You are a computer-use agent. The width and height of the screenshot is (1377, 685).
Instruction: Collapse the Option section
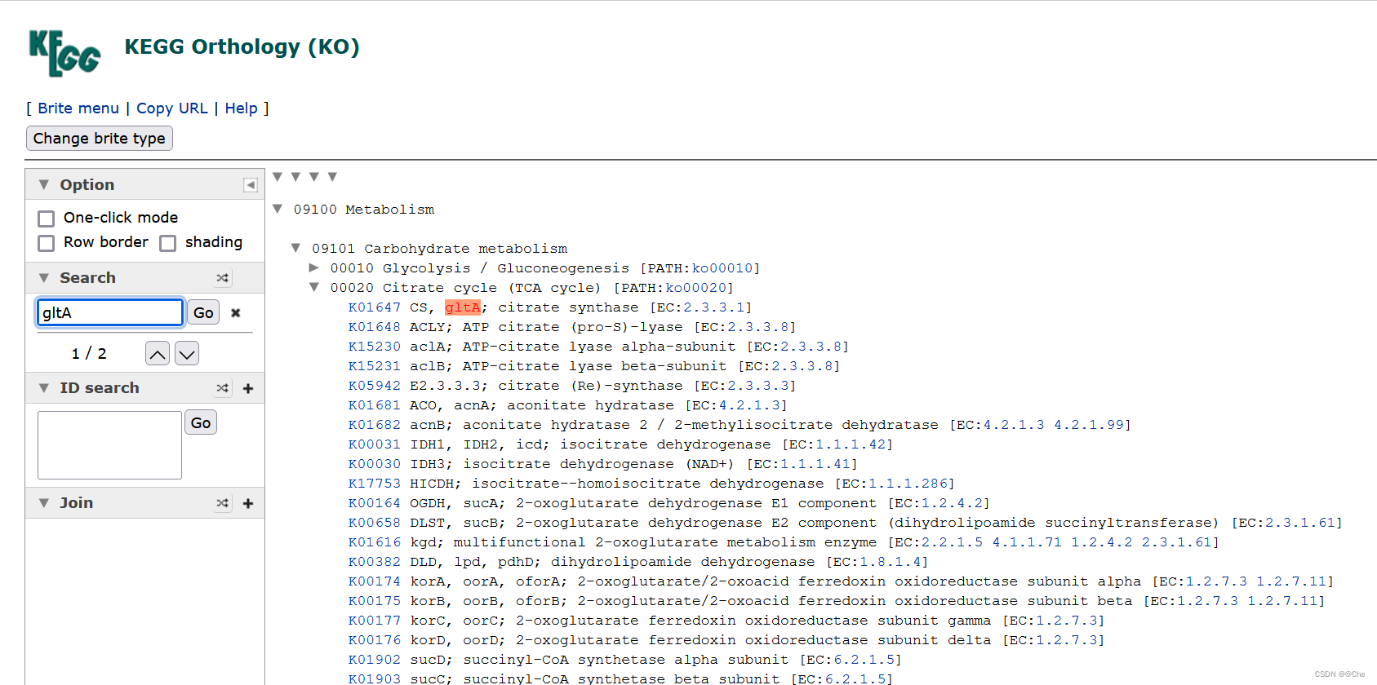point(44,185)
